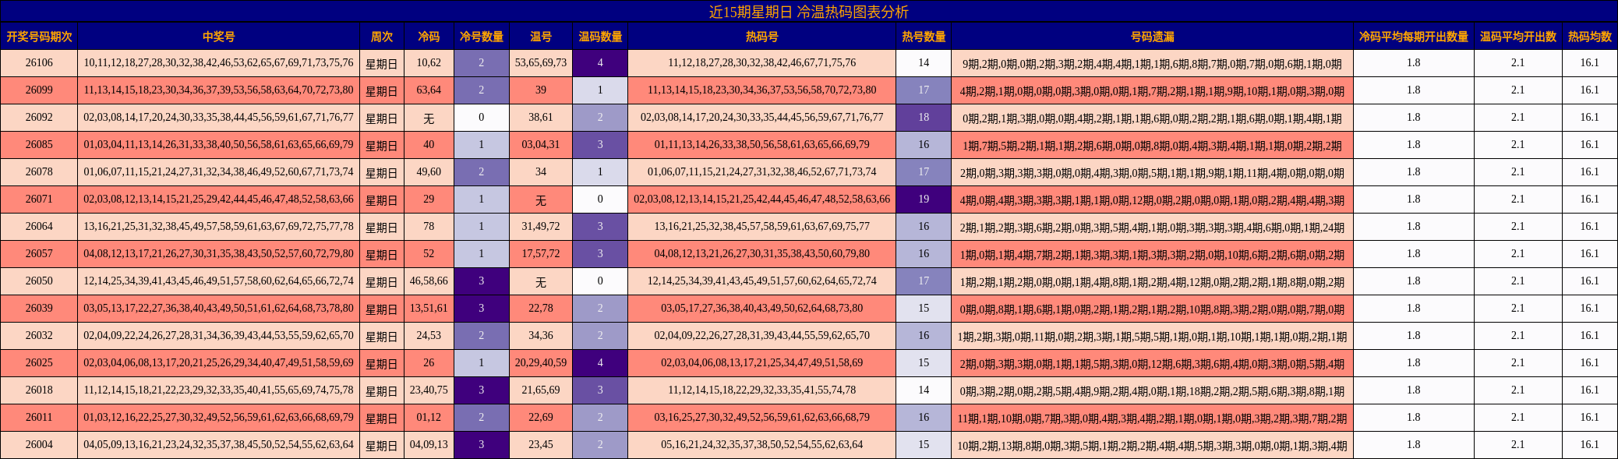Click omission values cell in row 26085

point(1152,145)
